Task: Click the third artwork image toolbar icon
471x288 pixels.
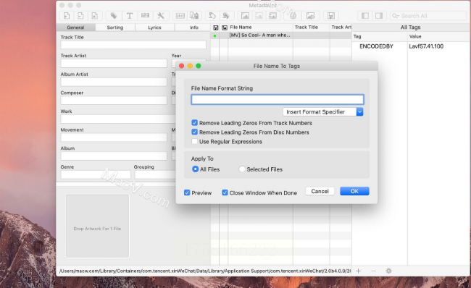Action: point(272,16)
